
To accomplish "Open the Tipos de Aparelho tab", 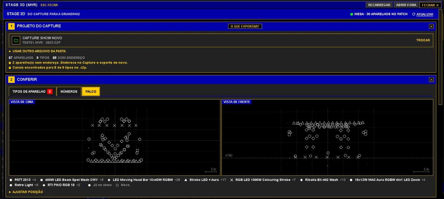I will click(x=32, y=92).
